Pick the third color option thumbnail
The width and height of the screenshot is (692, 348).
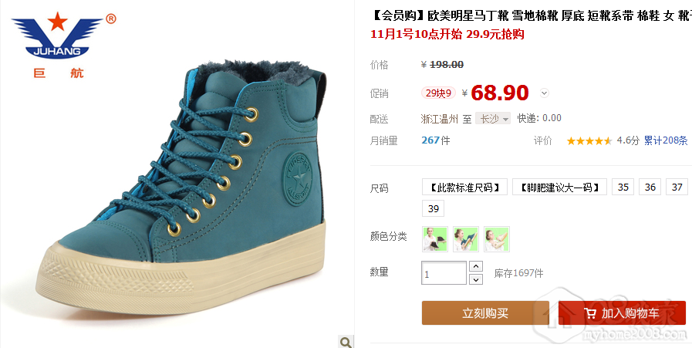pyautogui.click(x=497, y=239)
